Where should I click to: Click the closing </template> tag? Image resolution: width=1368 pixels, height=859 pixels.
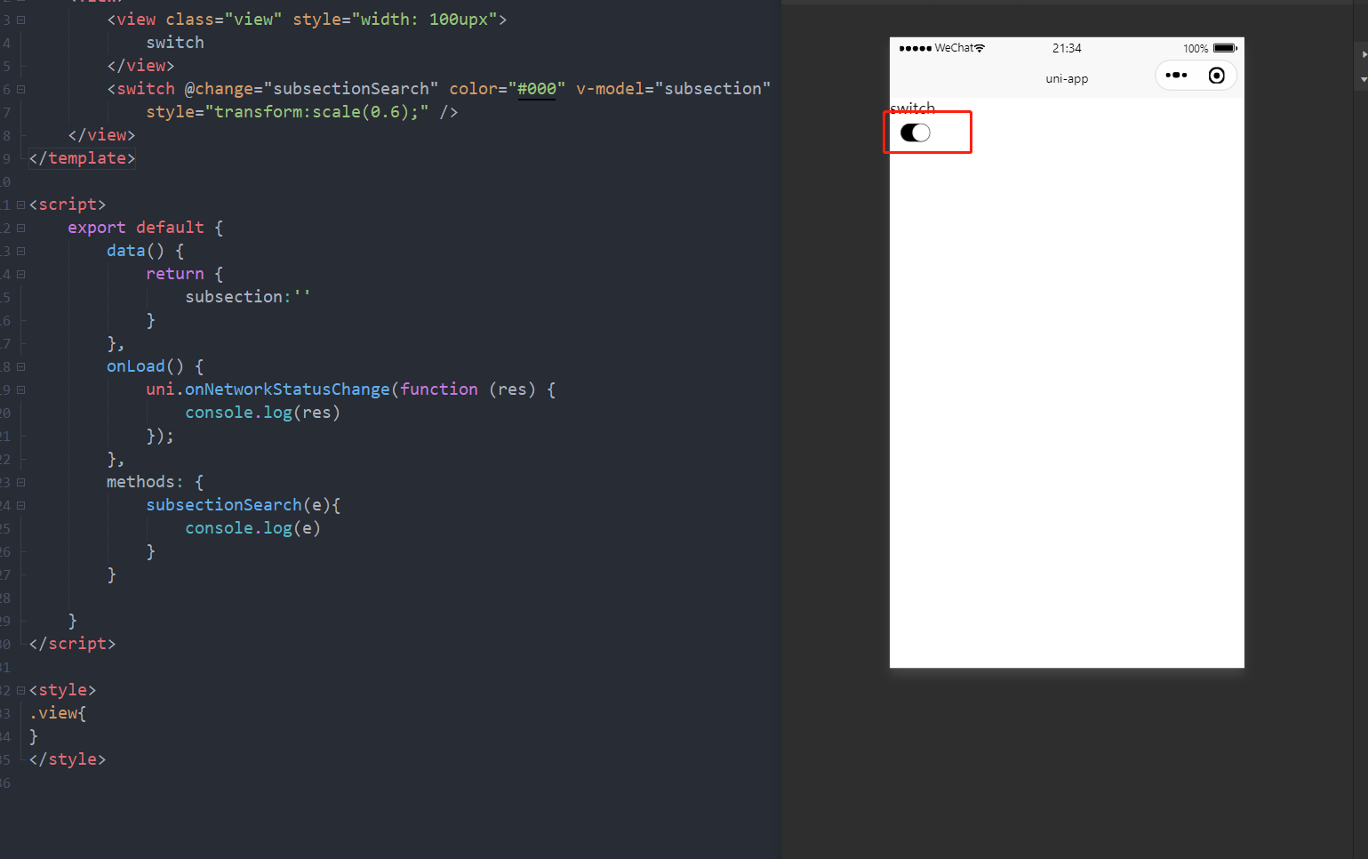(82, 158)
